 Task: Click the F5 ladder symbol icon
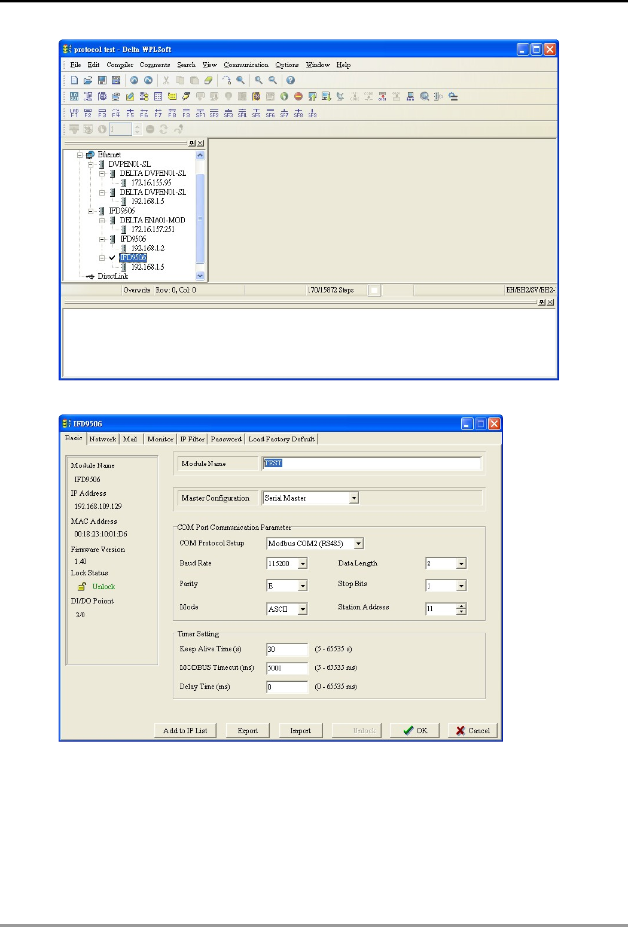[x=130, y=112]
